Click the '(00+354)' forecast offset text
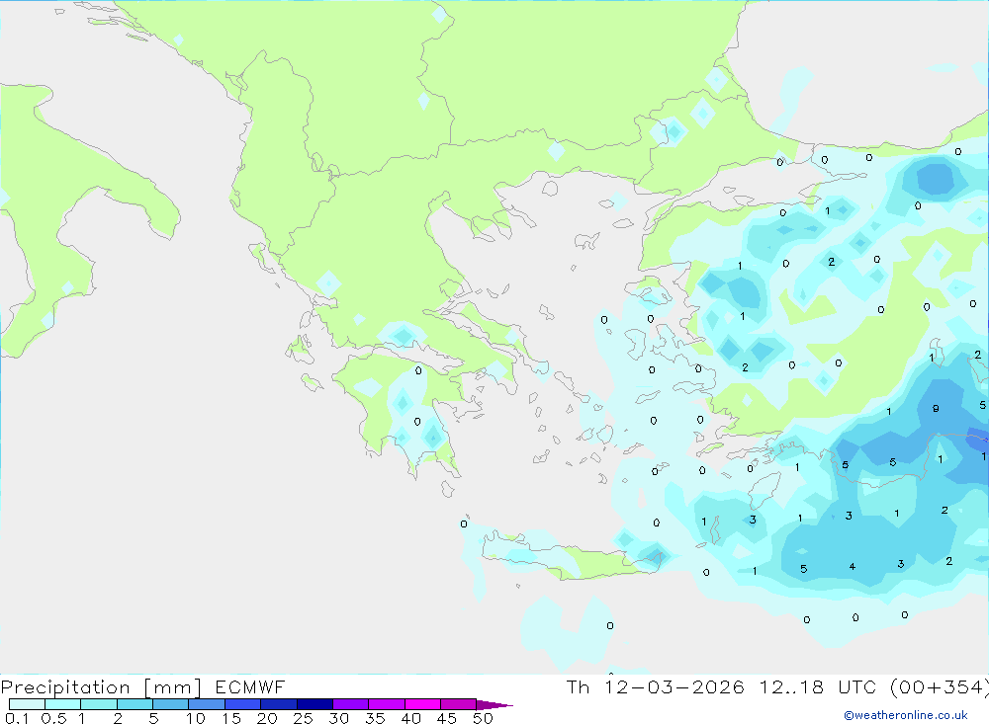 (x=938, y=687)
